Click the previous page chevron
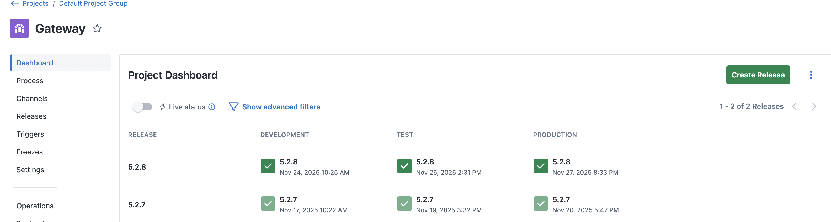The width and height of the screenshot is (831, 222). tap(795, 107)
